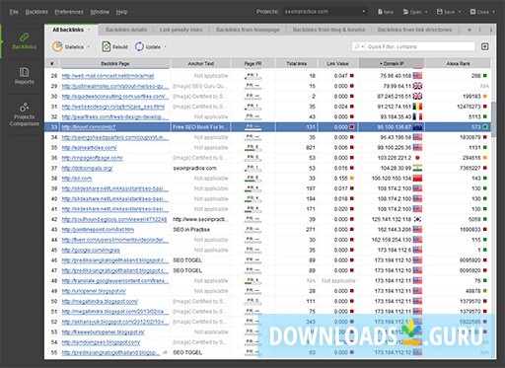This screenshot has height=368, width=505.
Task: Expand the Statistics dropdown arrow
Action: click(89, 47)
